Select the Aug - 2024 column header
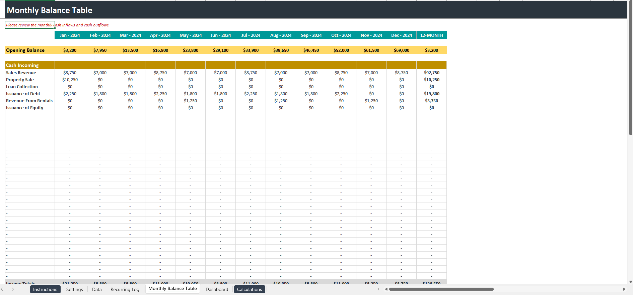 click(x=281, y=35)
